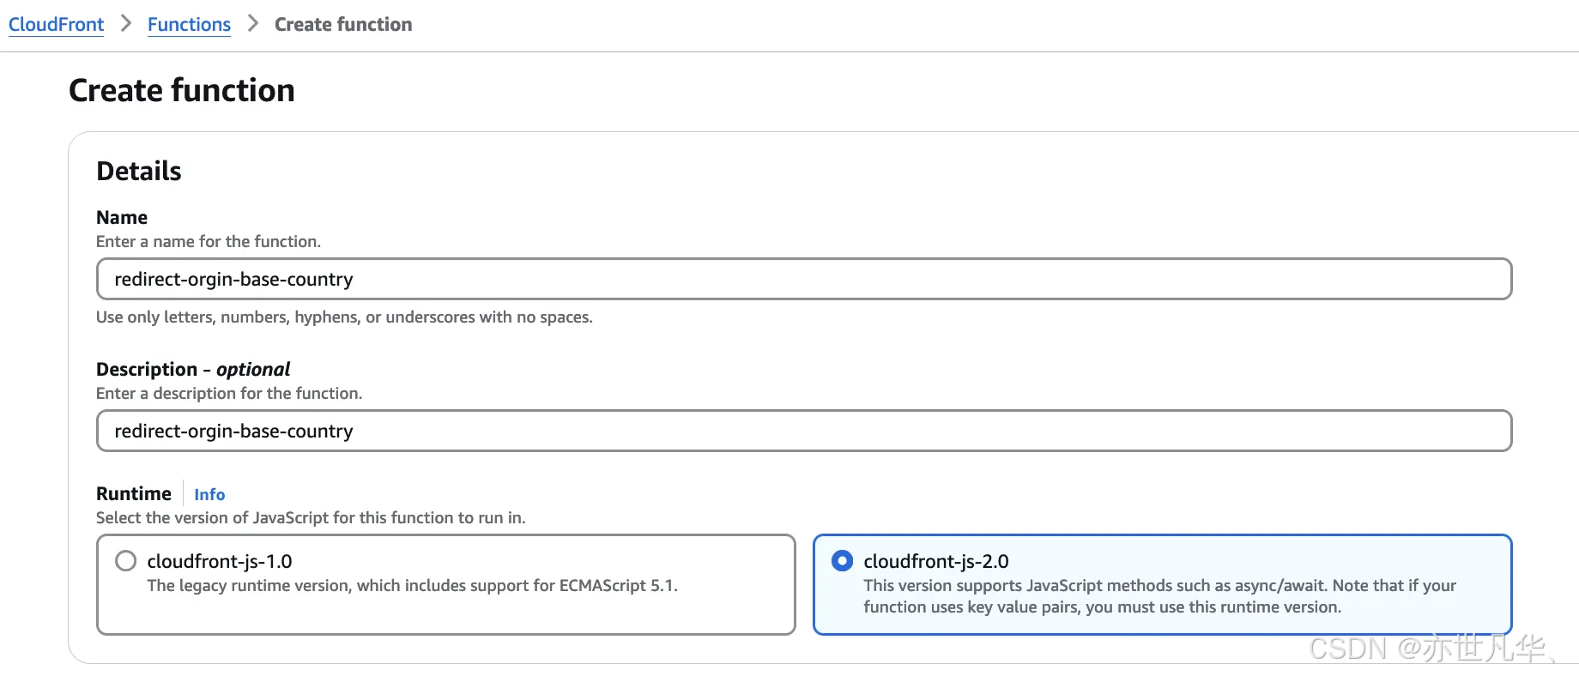Click the Details section heading
Screen dimensions: 1579x676
point(139,171)
